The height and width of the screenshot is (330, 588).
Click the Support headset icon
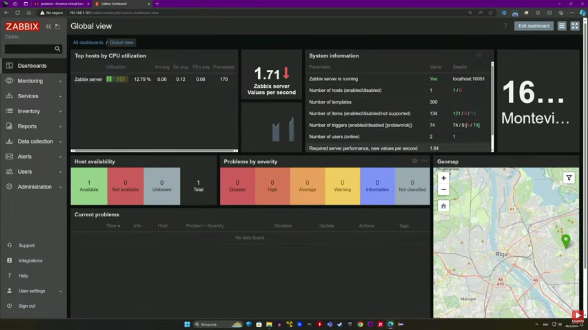9,245
